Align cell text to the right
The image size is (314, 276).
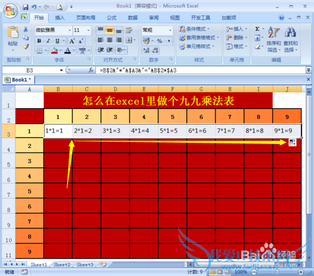pyautogui.click(x=119, y=40)
